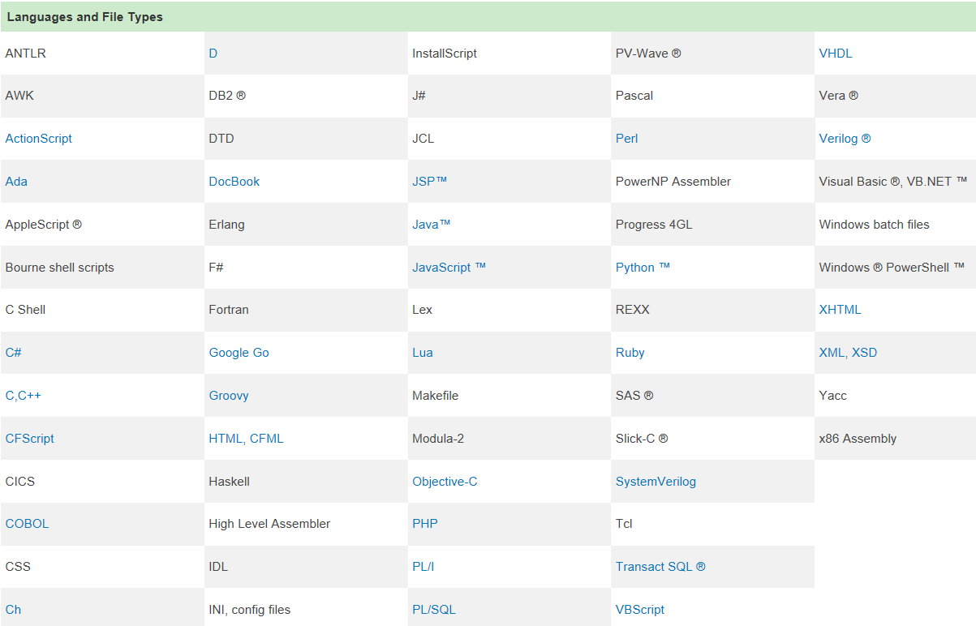Open the Groovy link
Image resolution: width=976 pixels, height=626 pixels.
pyautogui.click(x=229, y=396)
